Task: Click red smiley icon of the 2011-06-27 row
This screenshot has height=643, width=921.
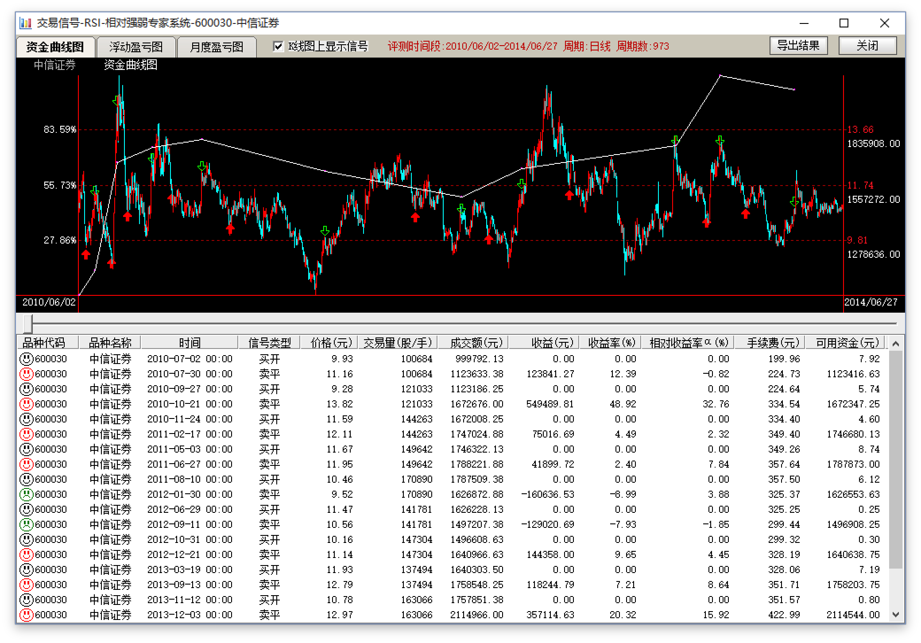Action: tap(27, 464)
